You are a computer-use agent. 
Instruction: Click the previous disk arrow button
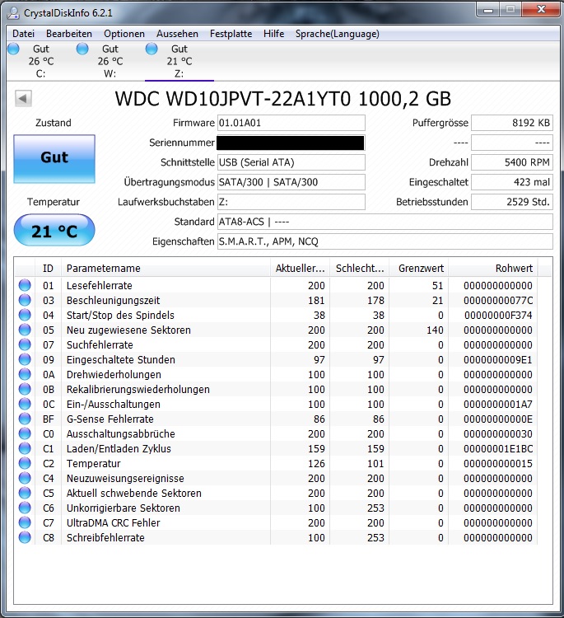[x=23, y=98]
